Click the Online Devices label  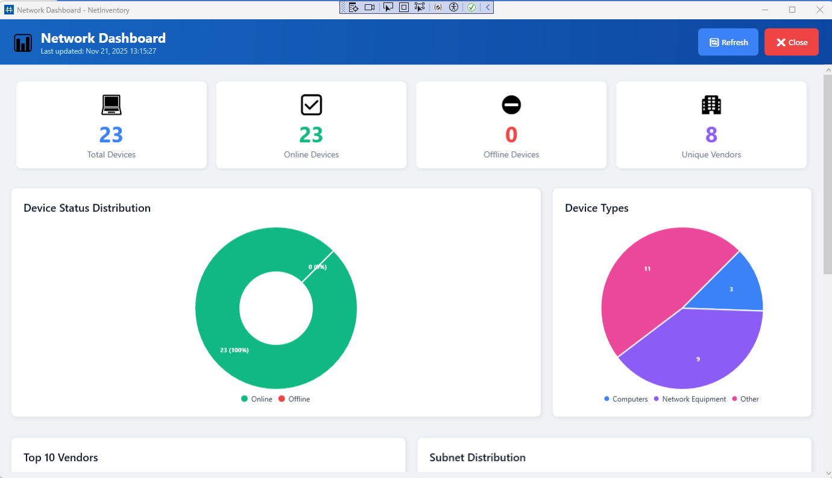312,155
